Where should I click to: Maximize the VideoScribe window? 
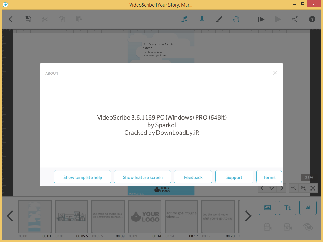coord(302,4)
